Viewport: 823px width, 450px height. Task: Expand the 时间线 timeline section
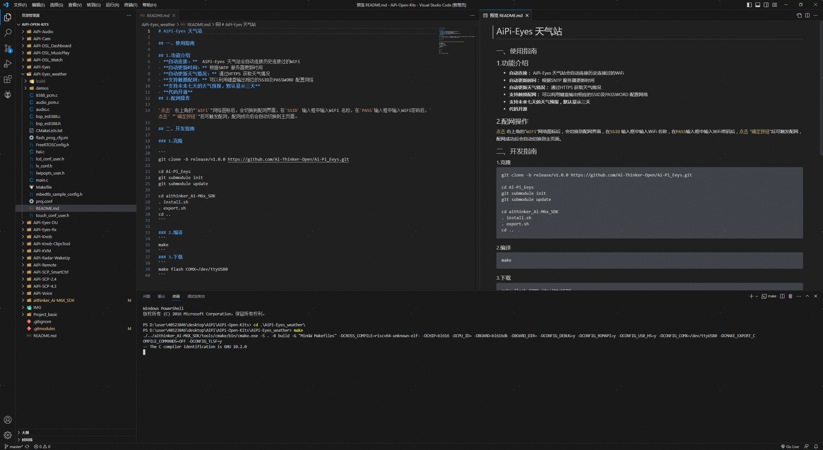click(76, 439)
